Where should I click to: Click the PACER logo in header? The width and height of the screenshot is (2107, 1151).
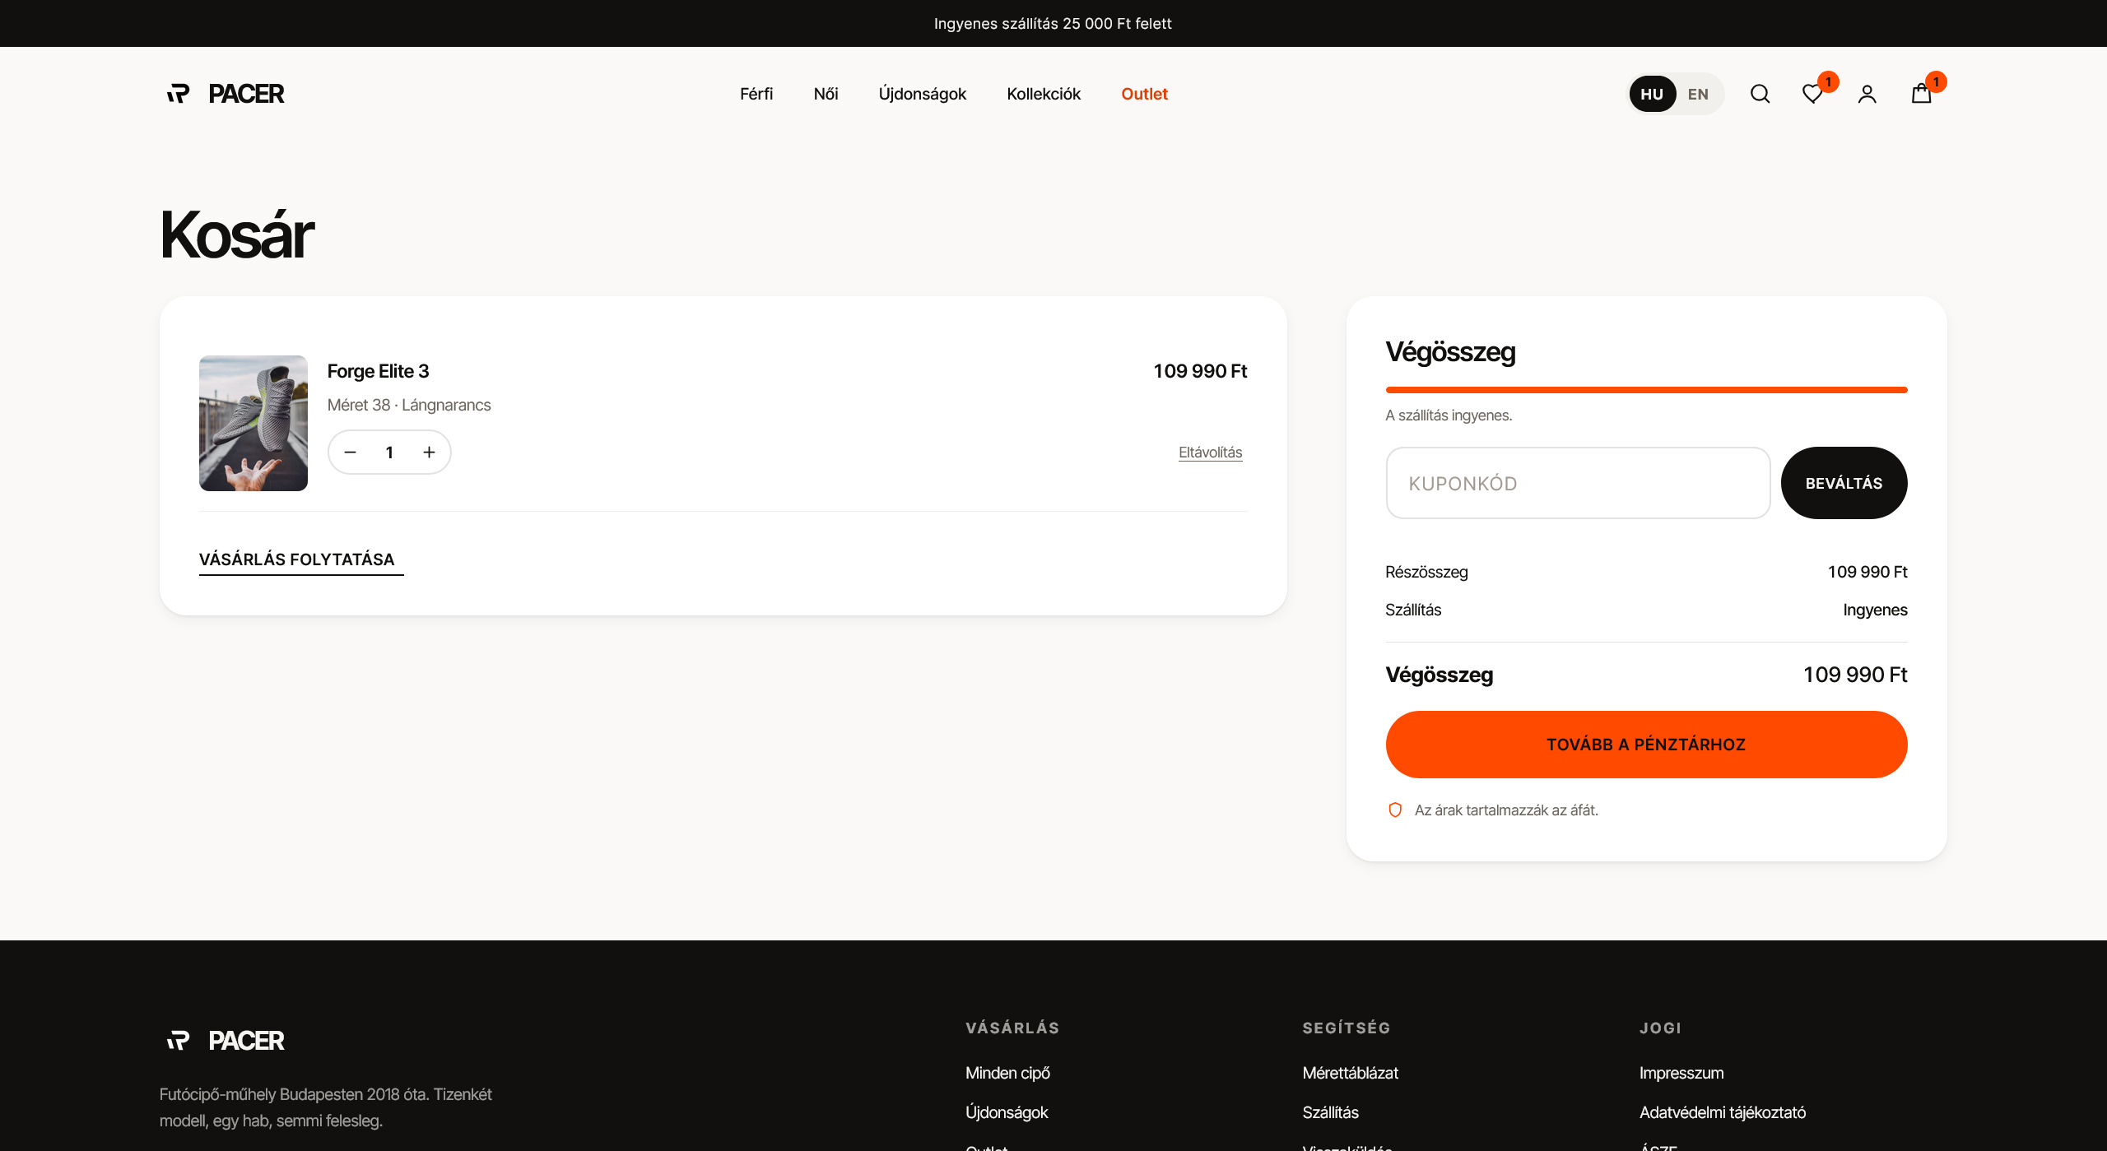pos(226,94)
